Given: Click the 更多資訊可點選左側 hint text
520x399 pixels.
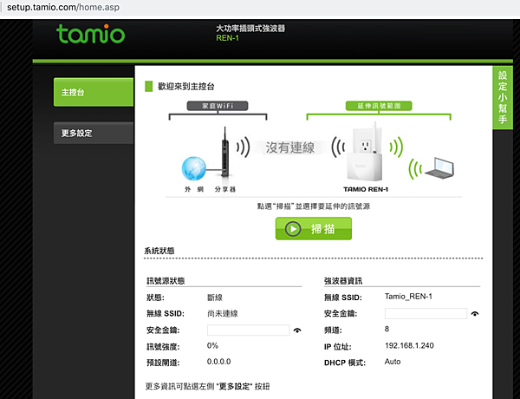Looking at the screenshot, I should pos(208,386).
